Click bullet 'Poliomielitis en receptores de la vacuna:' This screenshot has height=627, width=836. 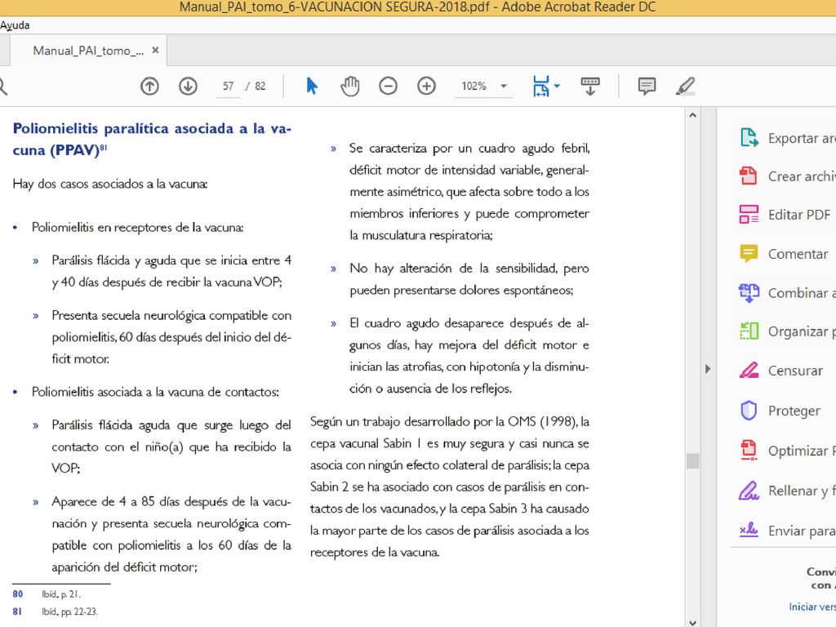137,228
